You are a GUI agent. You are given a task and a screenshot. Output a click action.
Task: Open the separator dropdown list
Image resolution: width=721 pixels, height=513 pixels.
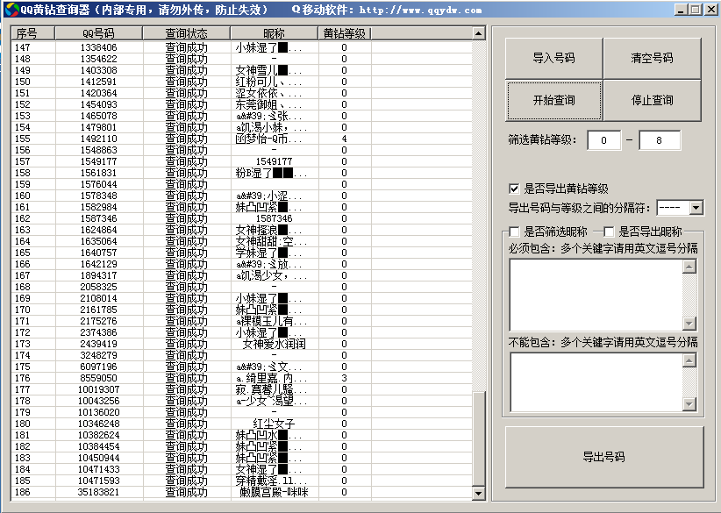click(x=696, y=208)
